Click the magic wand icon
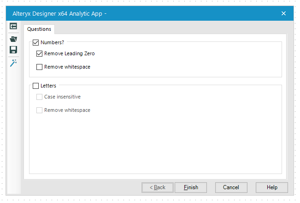This screenshot has height=203, width=300. point(13,63)
